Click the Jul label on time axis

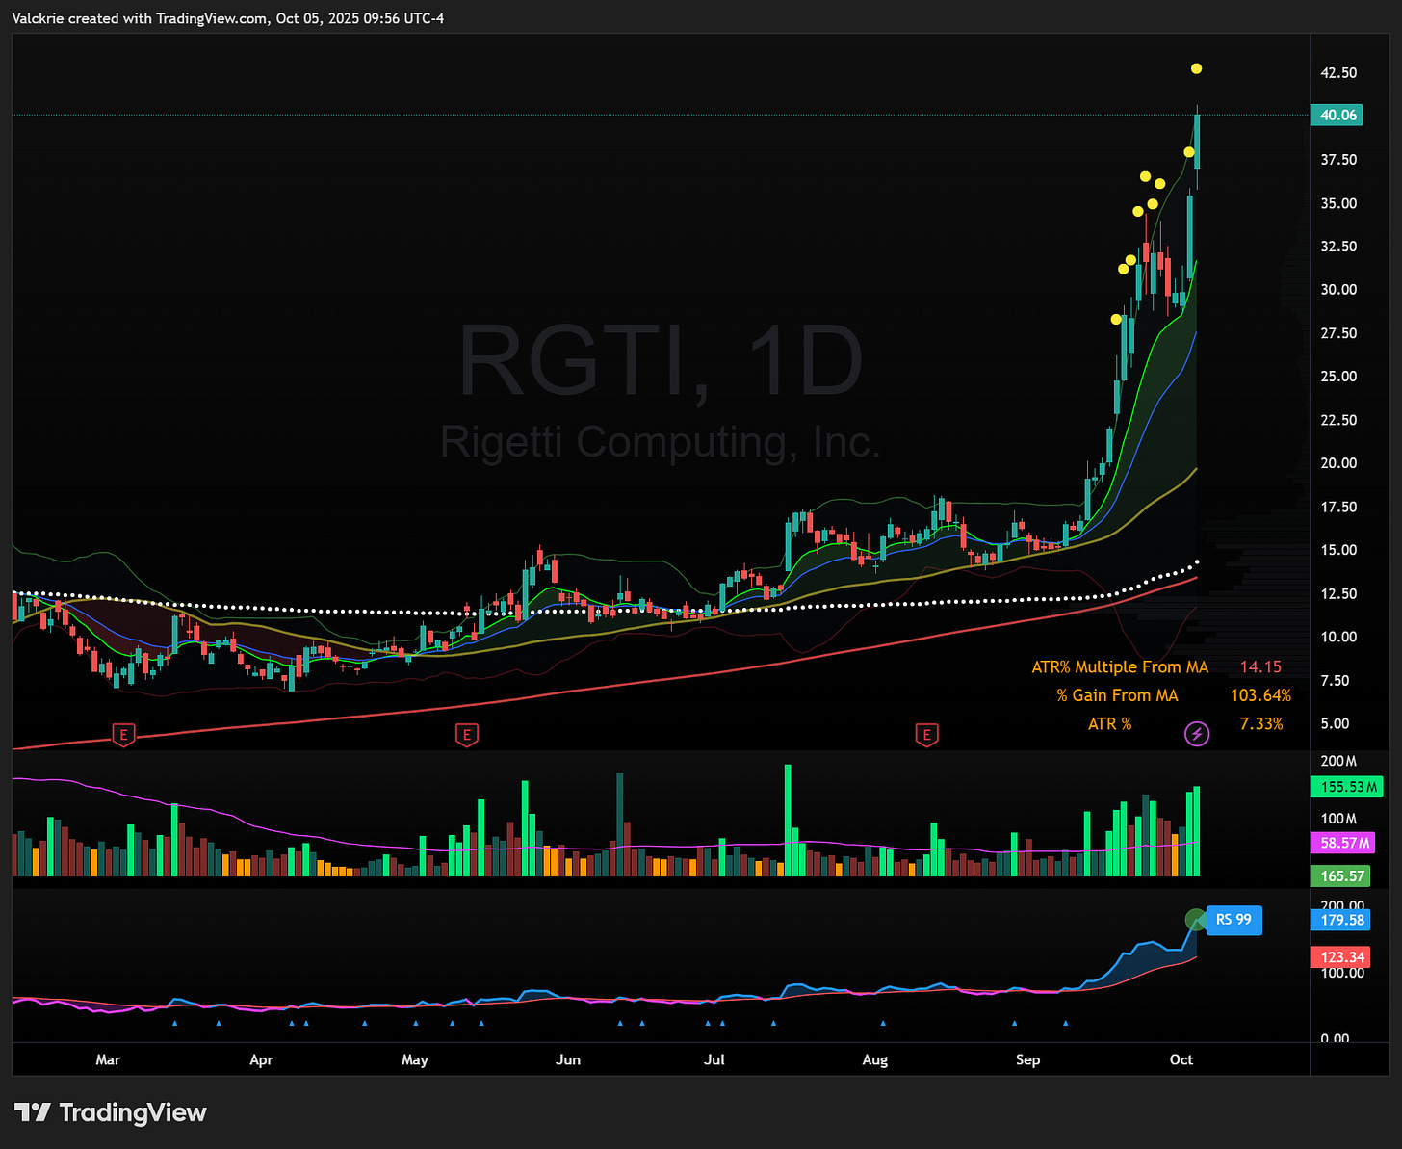[x=714, y=1059]
